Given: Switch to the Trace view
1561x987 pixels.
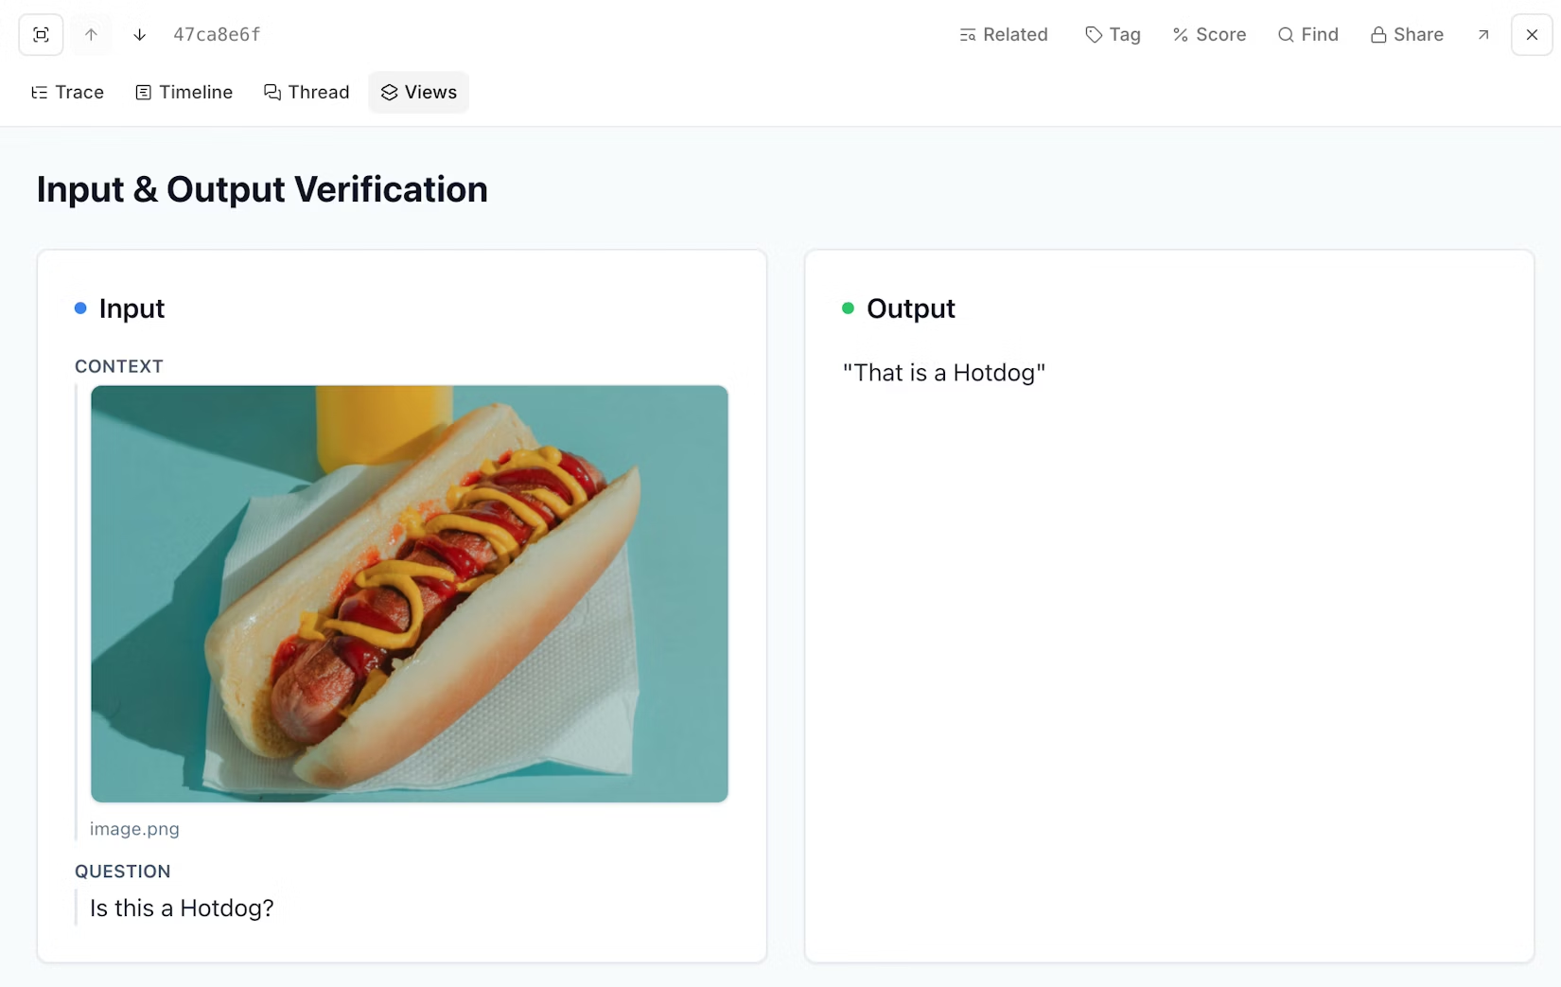Looking at the screenshot, I should pos(67,92).
